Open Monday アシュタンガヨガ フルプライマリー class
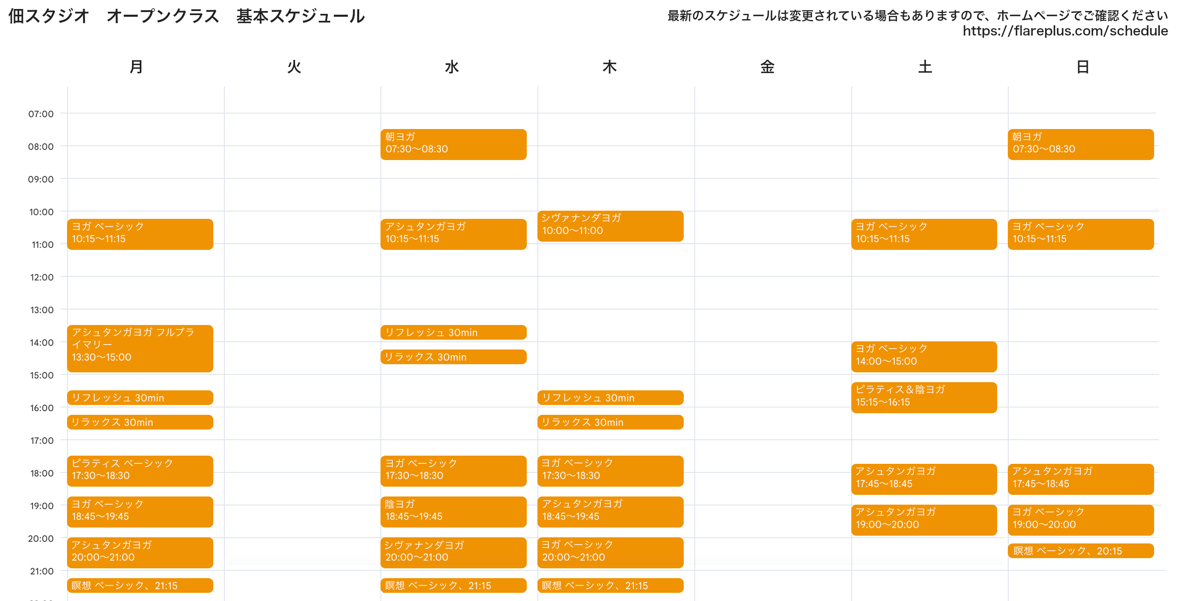Viewport: 1177px width, 601px height. coord(140,348)
